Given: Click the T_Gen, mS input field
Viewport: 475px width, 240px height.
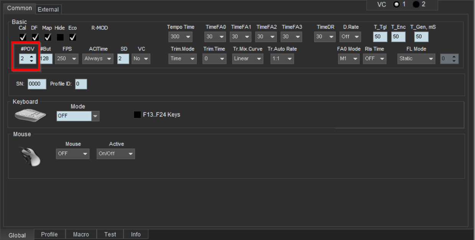Looking at the screenshot, I should (x=421, y=37).
